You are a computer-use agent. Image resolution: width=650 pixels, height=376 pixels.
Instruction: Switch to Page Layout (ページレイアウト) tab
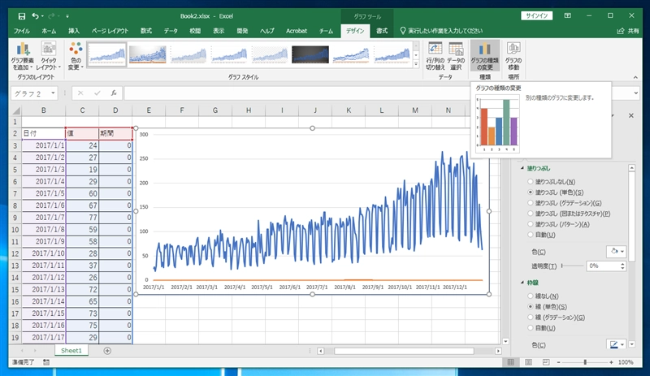[110, 31]
